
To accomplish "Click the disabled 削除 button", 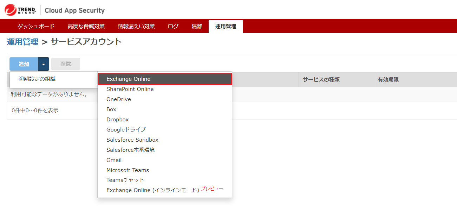I will pos(66,64).
